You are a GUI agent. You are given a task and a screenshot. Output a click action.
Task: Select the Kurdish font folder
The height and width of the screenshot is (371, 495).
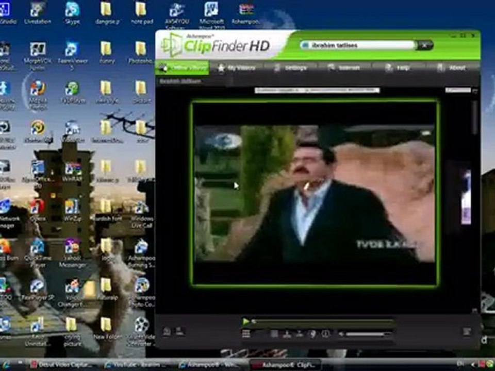tap(107, 210)
